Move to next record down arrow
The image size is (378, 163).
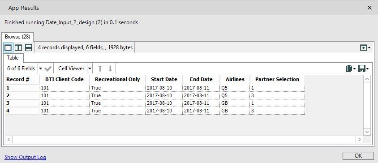[111, 69]
